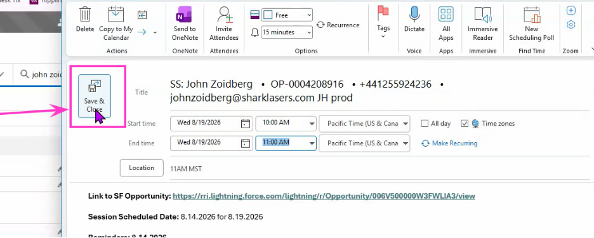Screen dimensions: 594x238
Task: Click the Location button
Action: [x=142, y=168]
